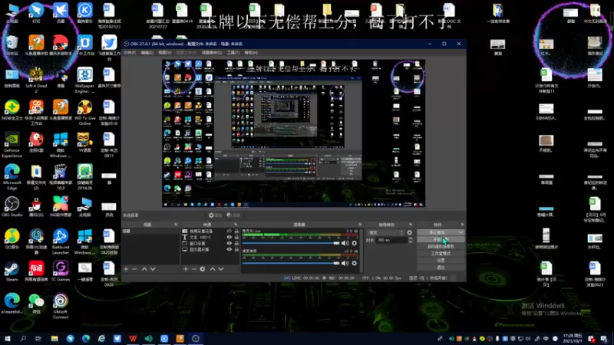Image resolution: width=614 pixels, height=345 pixels.
Task: Toggle lock of display capture source
Action: (x=236, y=249)
